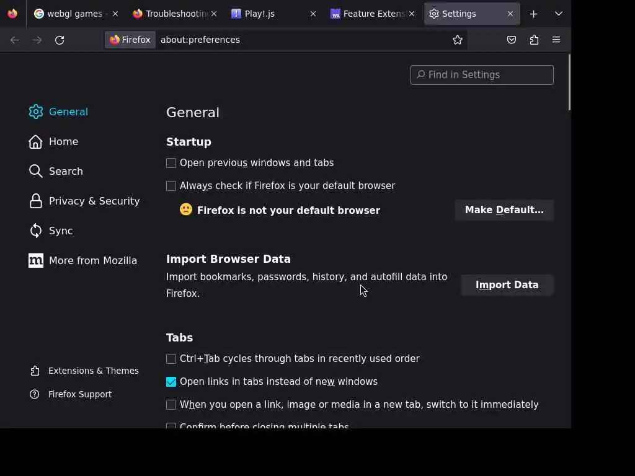This screenshot has width=635, height=476.
Task: Reload the current page
Action: tap(60, 40)
